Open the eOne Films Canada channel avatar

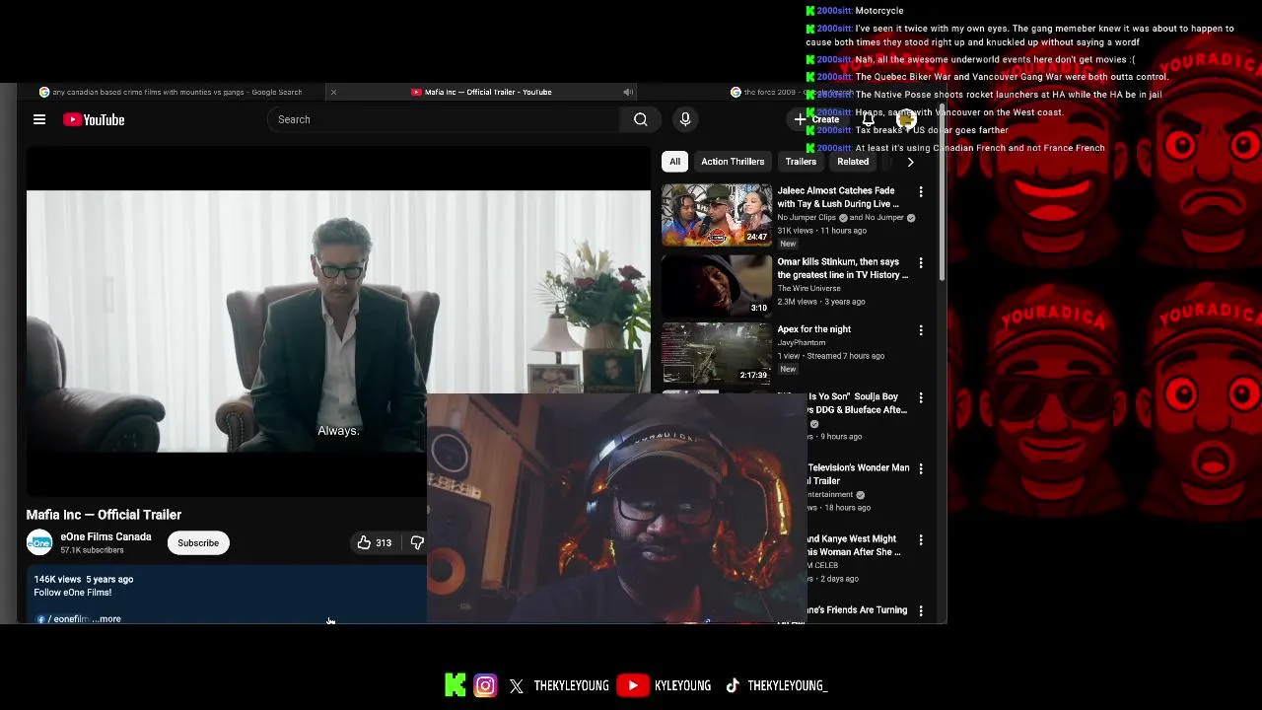pyautogui.click(x=39, y=542)
